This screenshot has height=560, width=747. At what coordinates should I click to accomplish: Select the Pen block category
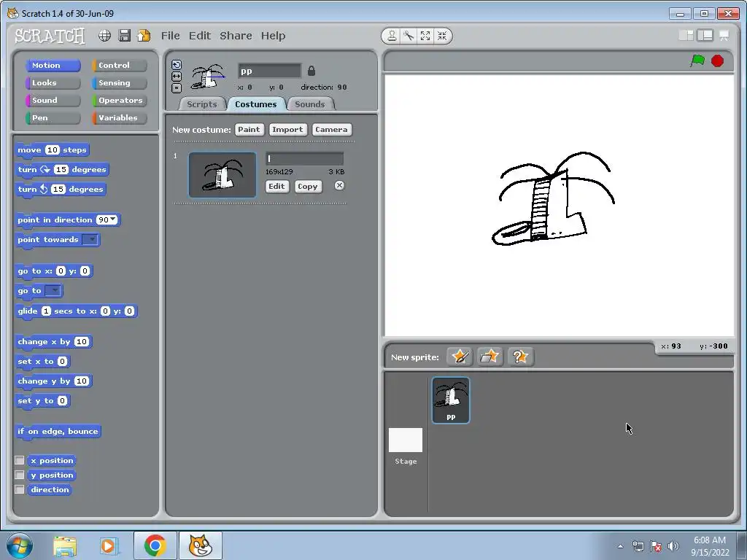[53, 117]
